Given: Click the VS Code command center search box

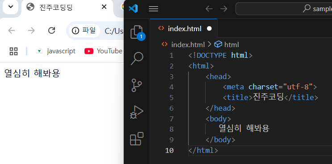Looking at the screenshot, I should [284, 8].
